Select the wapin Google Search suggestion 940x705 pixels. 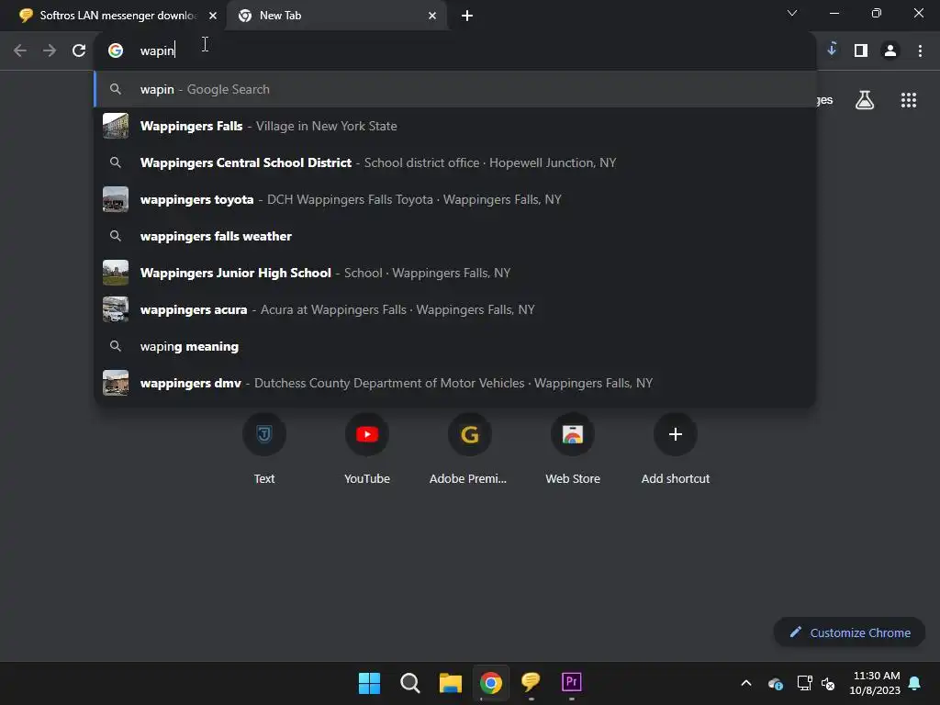tap(455, 89)
